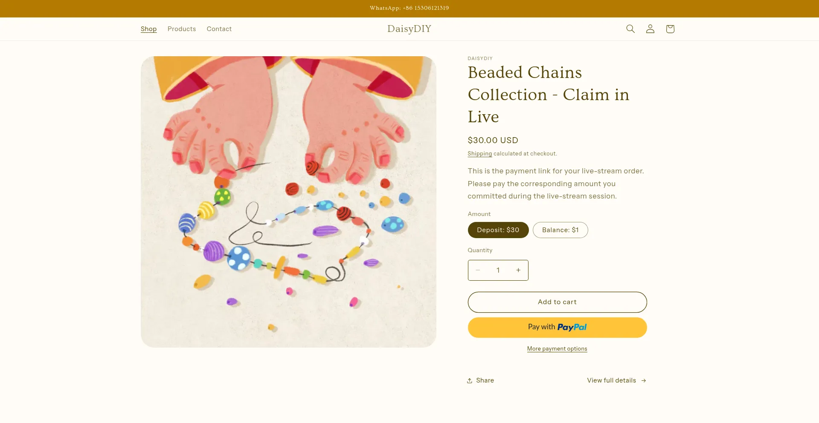Click the DaisyDIY store logo
Screen dimensions: 819x423
click(409, 29)
